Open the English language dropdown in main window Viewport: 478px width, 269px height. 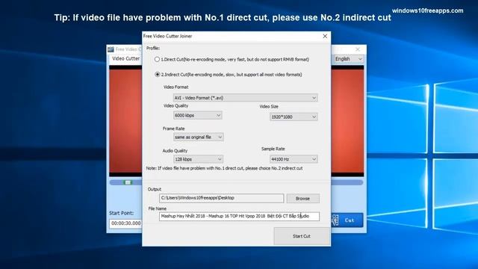pyautogui.click(x=349, y=58)
